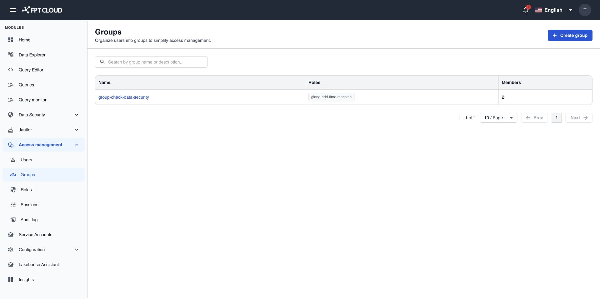The width and height of the screenshot is (600, 299).
Task: Expand the Janitor section chevron
Action: [77, 130]
